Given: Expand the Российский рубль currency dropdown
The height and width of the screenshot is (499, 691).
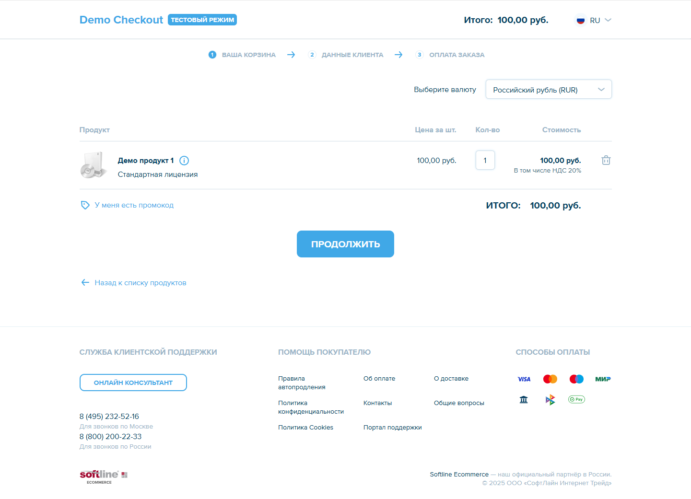Looking at the screenshot, I should (x=548, y=90).
